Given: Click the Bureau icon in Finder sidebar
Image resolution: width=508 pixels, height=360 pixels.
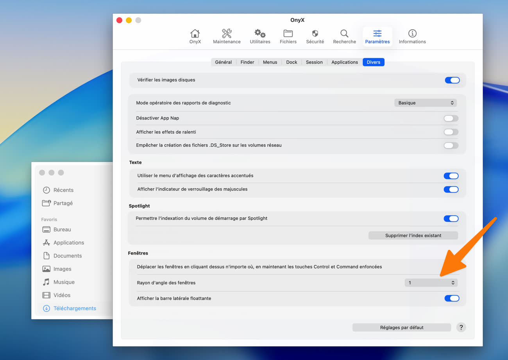Looking at the screenshot, I should pos(47,230).
